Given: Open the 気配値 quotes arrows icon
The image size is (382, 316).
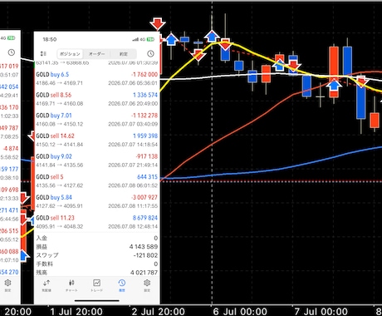Looking at the screenshot, I should (x=47, y=285).
